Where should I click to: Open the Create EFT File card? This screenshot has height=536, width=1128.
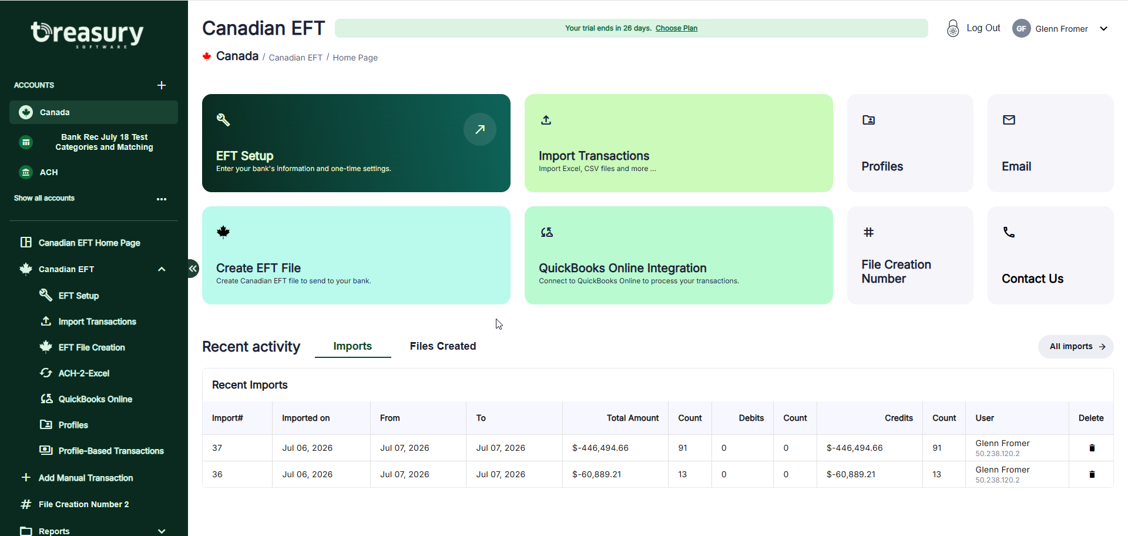point(356,255)
